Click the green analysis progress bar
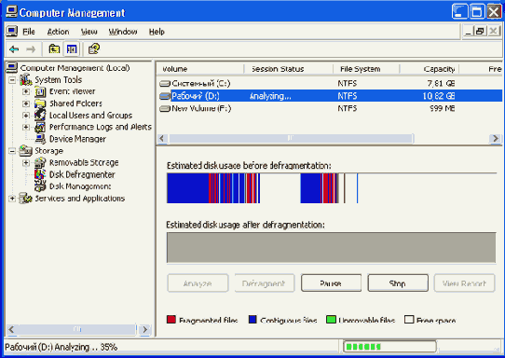Screen dimensions: 505x358 [389, 347]
